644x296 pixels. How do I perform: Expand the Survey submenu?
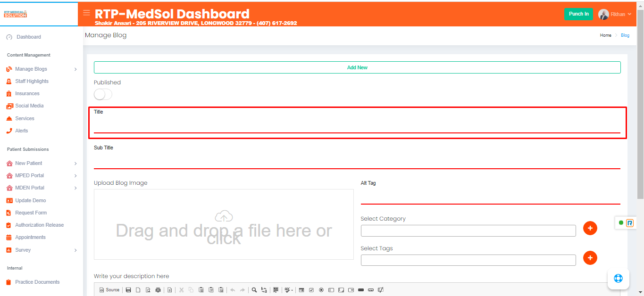coord(75,250)
